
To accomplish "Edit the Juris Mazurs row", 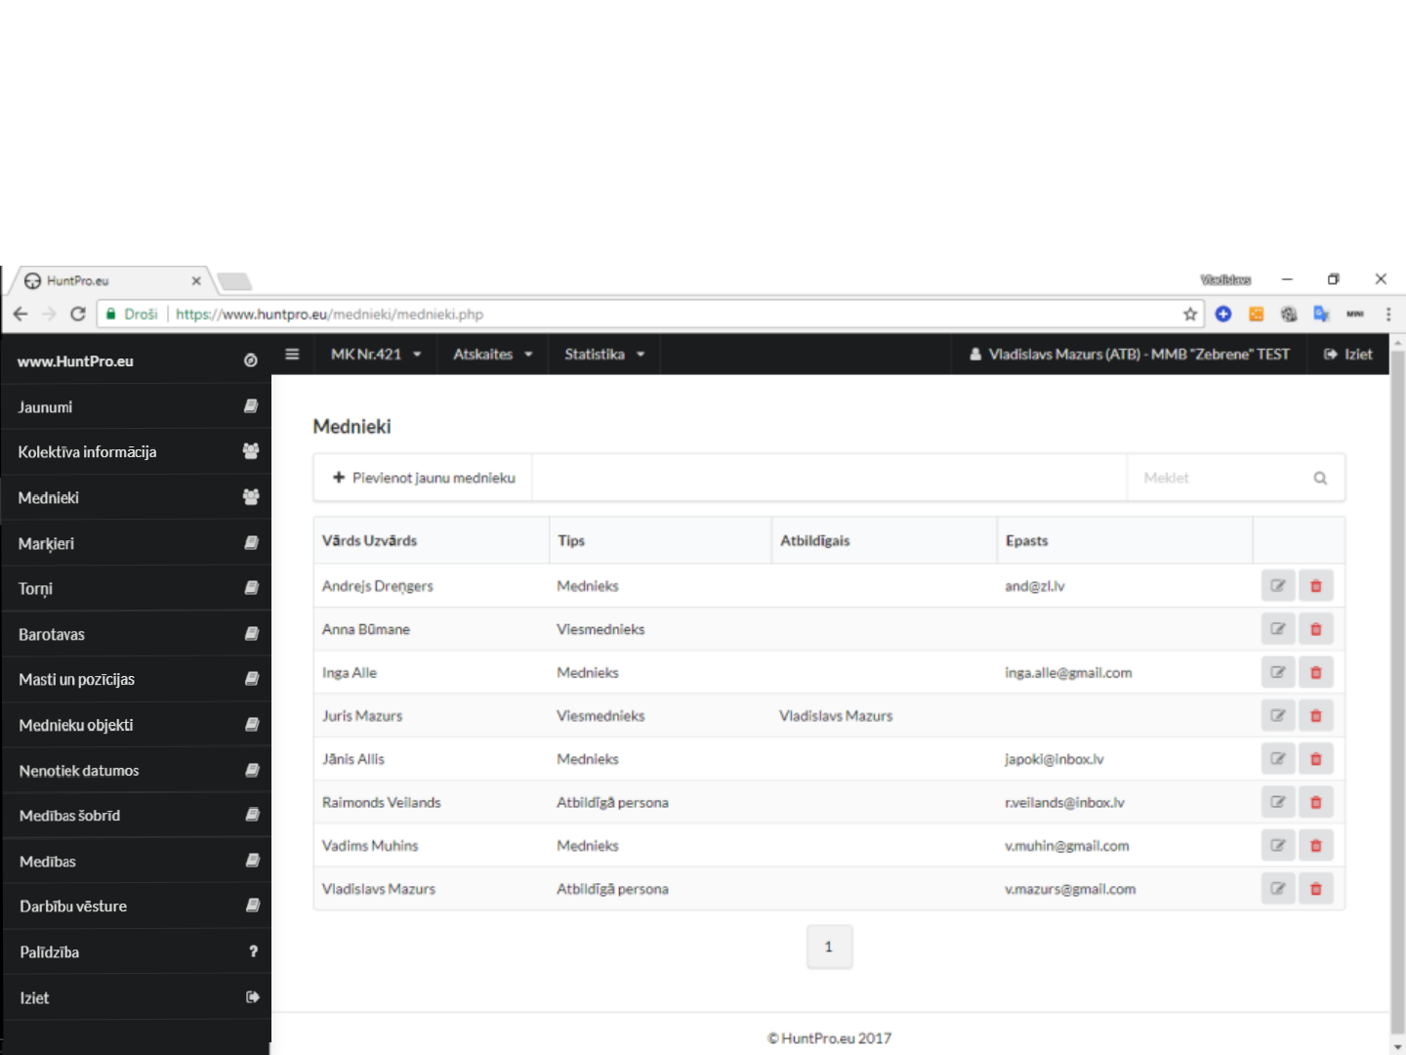I will (1278, 716).
